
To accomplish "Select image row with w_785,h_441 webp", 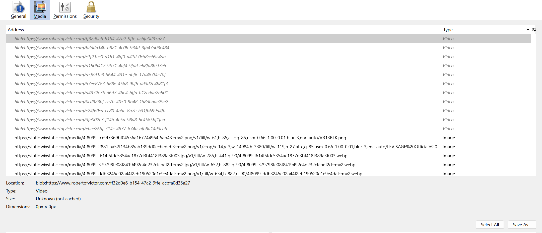I will (x=181, y=156).
